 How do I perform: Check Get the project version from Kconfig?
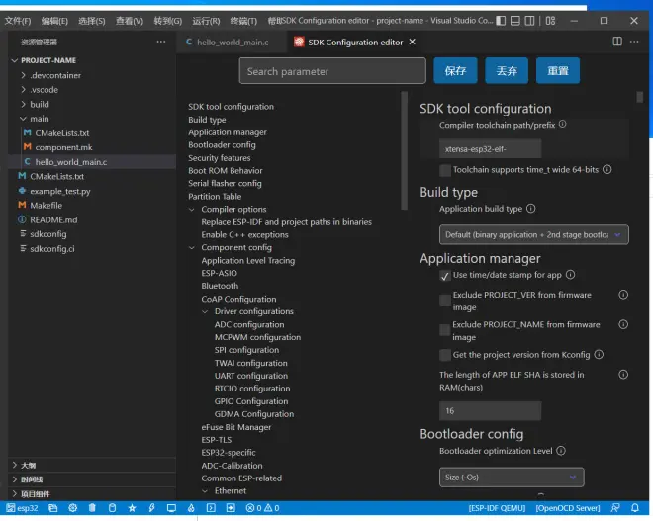445,355
